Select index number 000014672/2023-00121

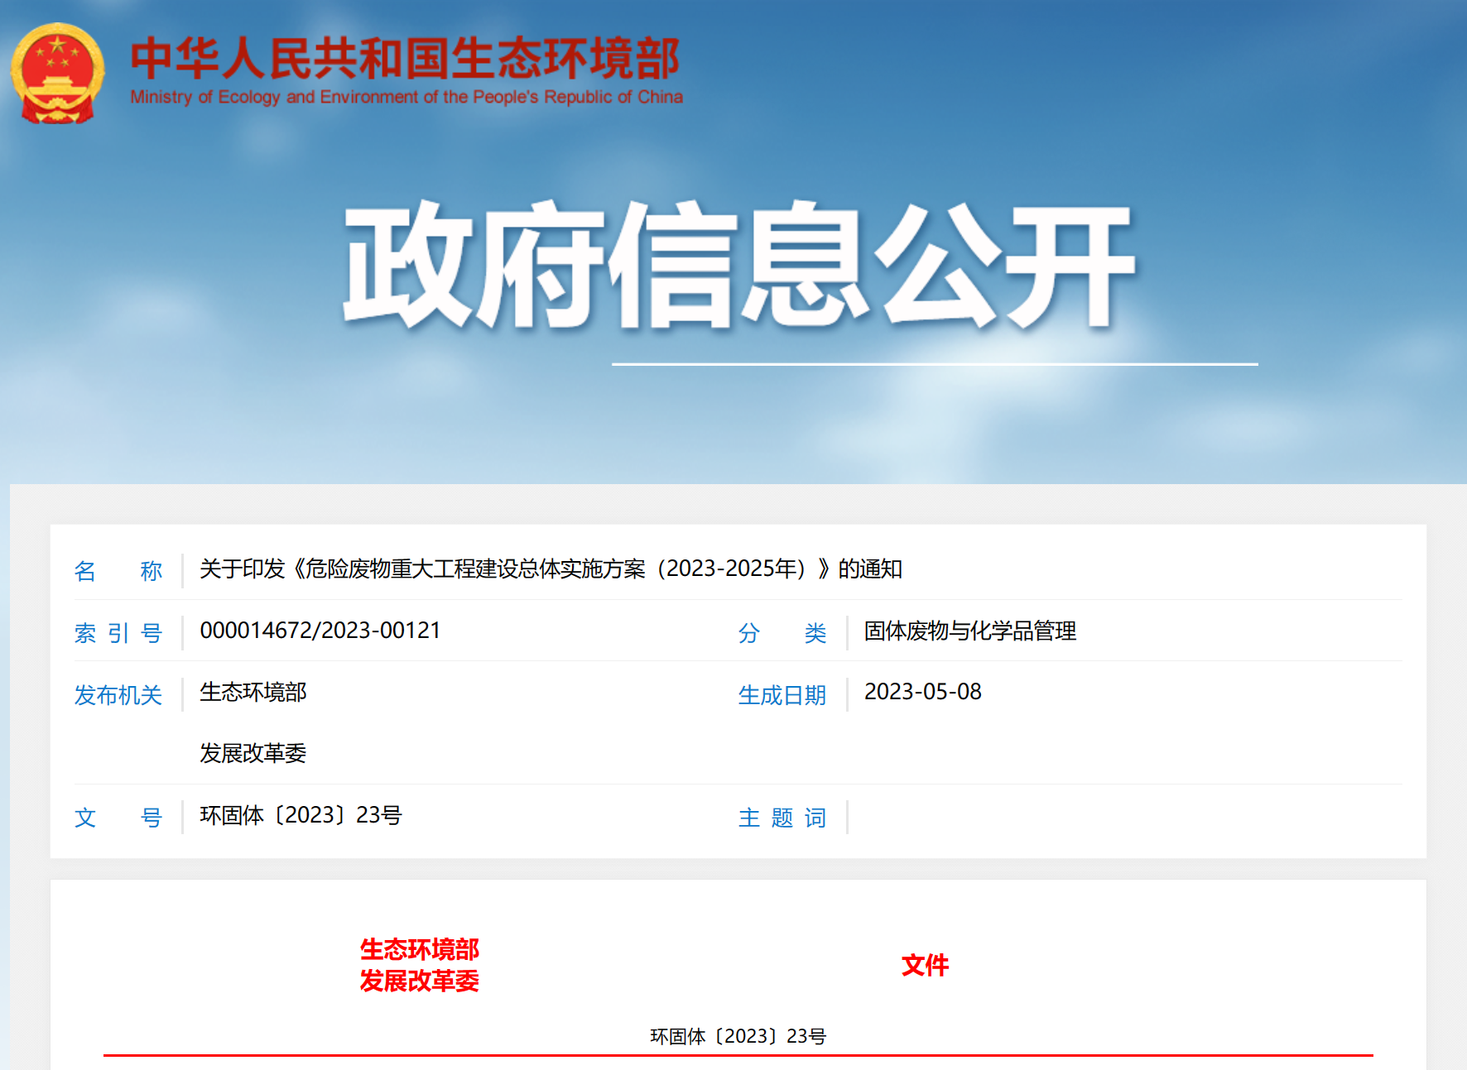tap(320, 631)
